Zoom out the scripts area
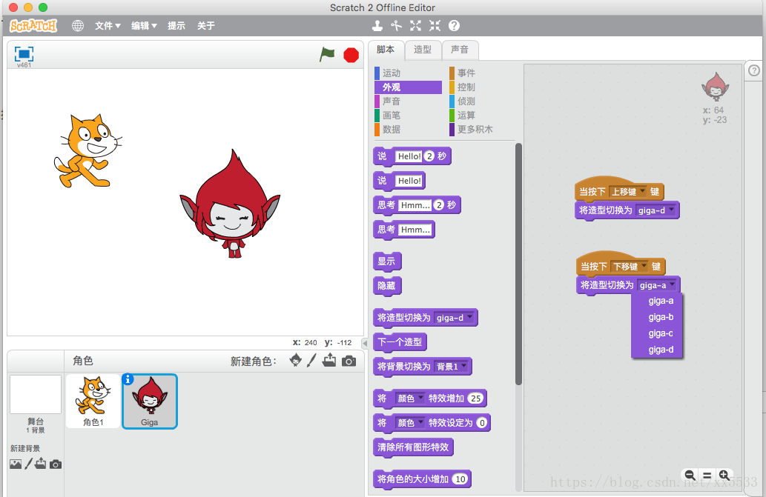Screen dimensions: 766x497 tap(690, 475)
